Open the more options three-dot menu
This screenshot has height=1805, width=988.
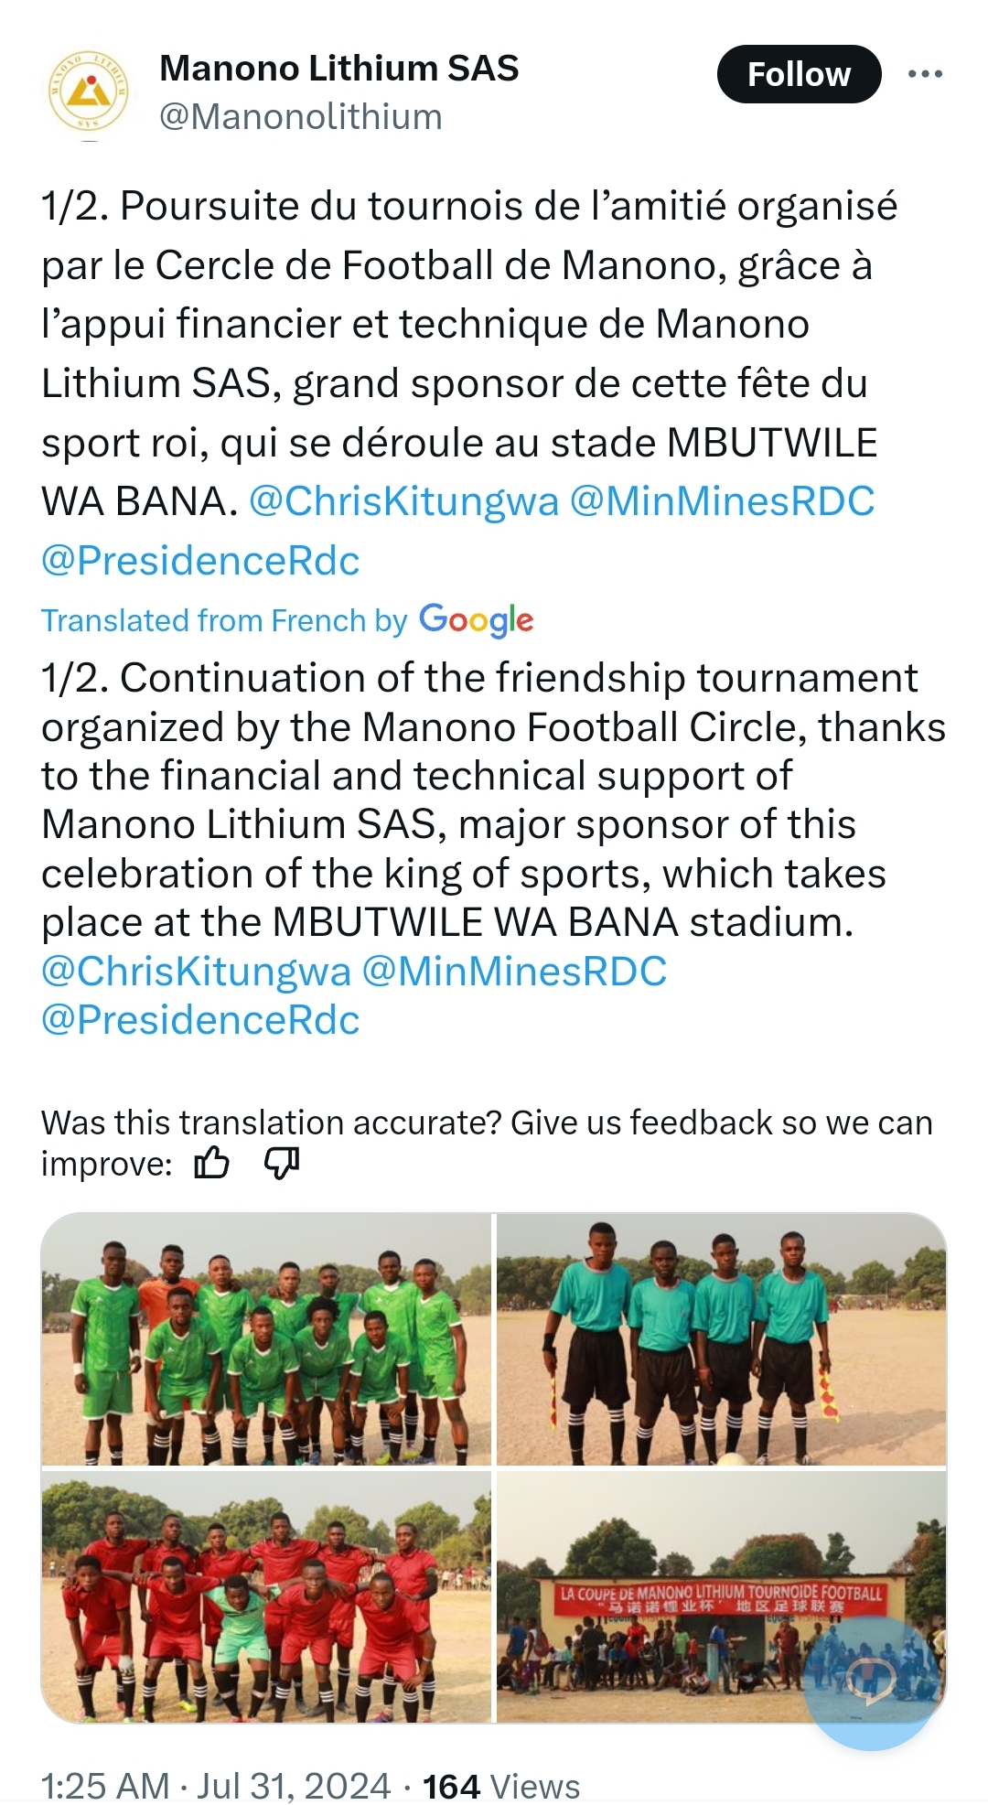click(x=925, y=74)
